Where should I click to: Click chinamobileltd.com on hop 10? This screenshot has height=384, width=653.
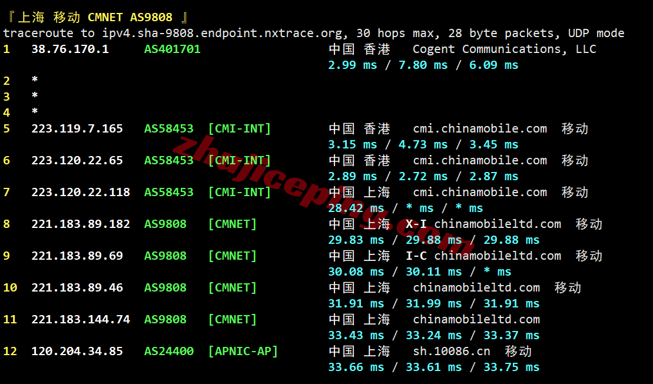click(476, 287)
